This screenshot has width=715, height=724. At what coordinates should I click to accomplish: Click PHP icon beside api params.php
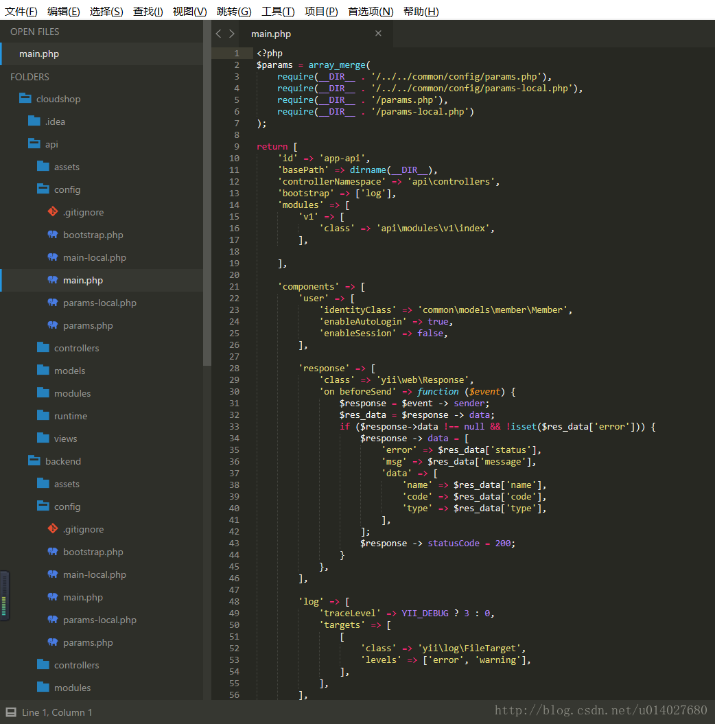point(53,325)
